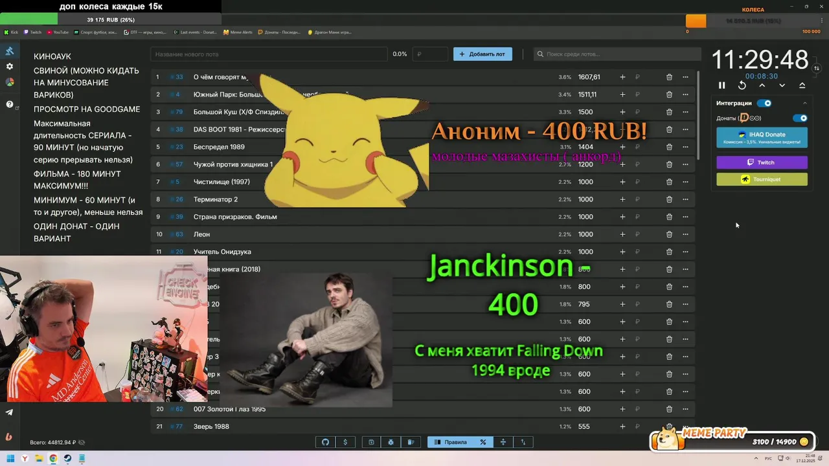Increase timer with the up chevron
Image resolution: width=829 pixels, height=466 pixels.
(x=762, y=85)
